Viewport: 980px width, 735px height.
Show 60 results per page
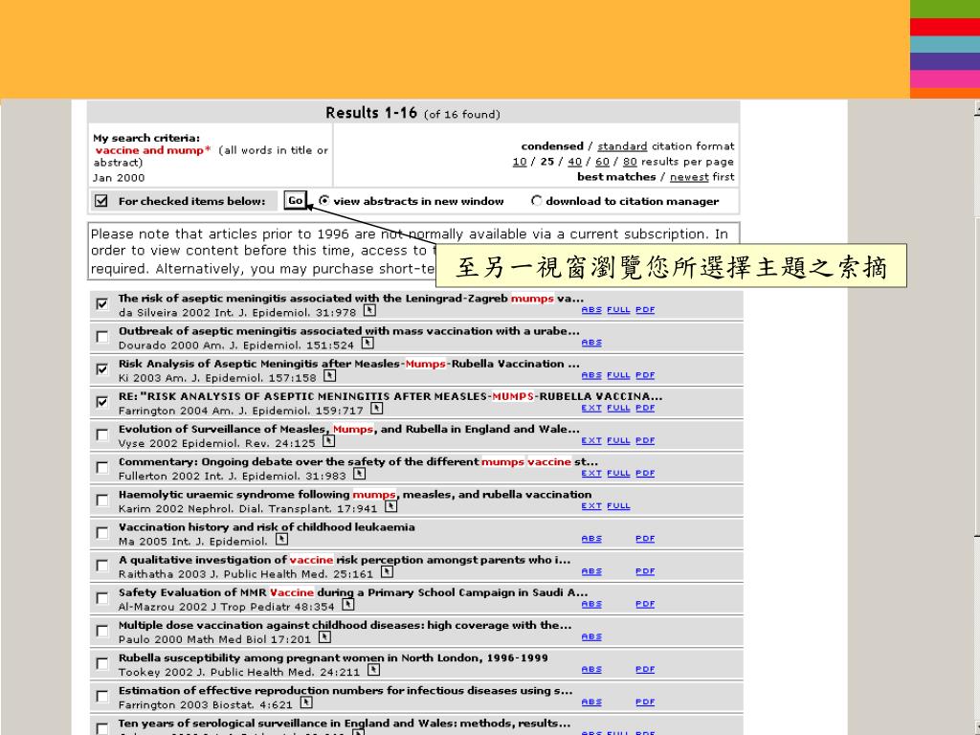(x=602, y=162)
